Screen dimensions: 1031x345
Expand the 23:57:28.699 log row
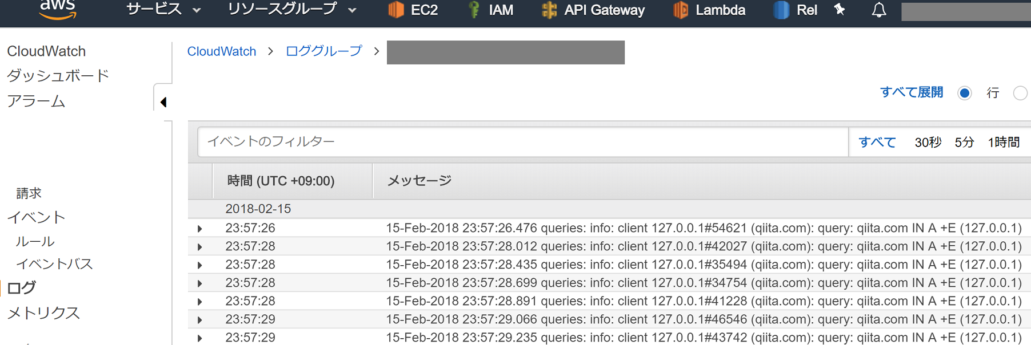click(200, 283)
